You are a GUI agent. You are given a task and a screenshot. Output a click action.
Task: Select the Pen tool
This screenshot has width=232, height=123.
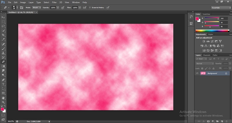3,80
